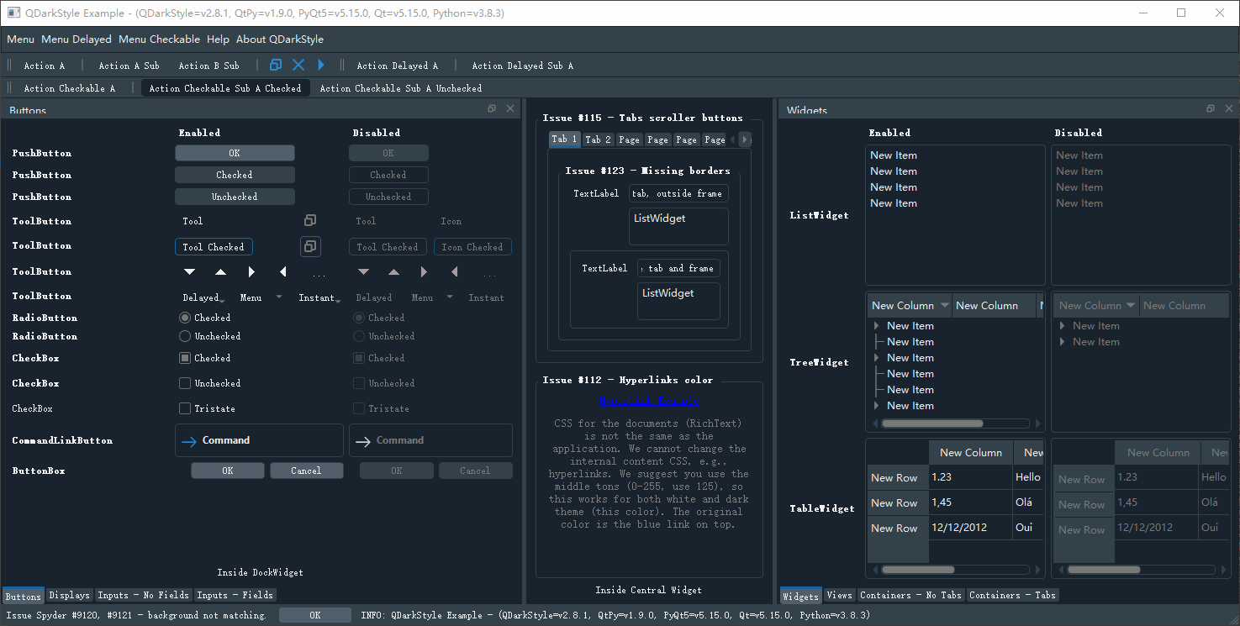Click the enabled down-arrow ToolButton
Viewport: 1240px width, 626px height.
190,272
